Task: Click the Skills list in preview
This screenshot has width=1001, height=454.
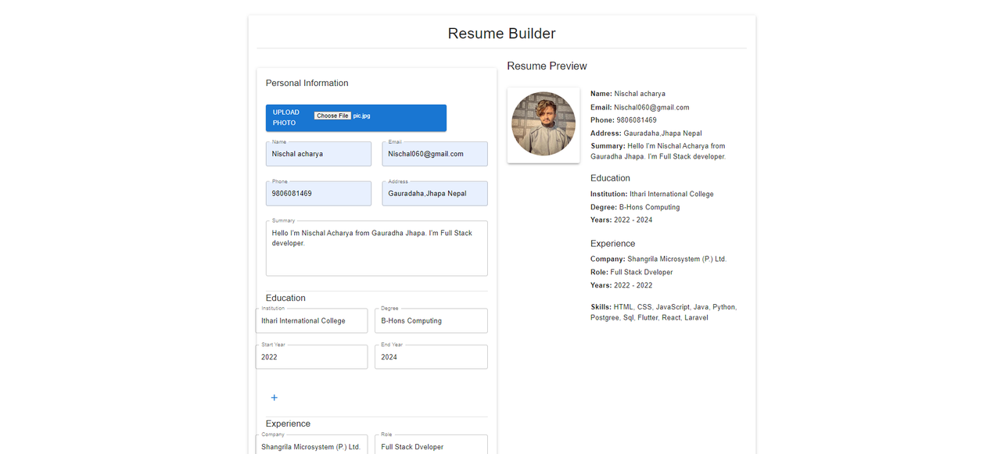Action: [664, 313]
